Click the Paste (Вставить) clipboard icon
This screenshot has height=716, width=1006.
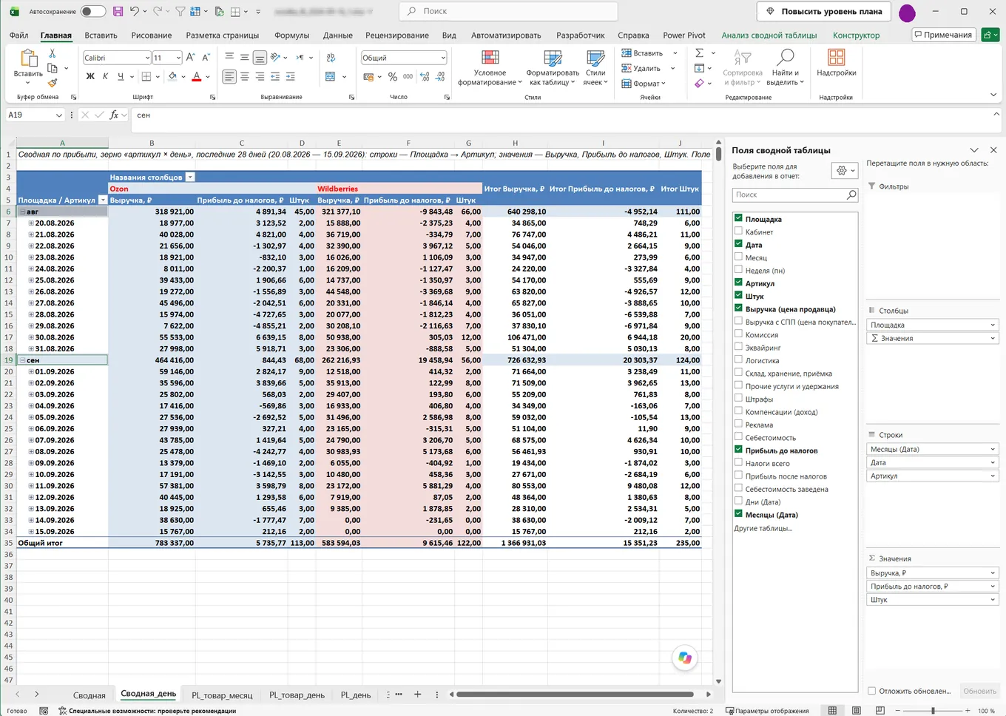pos(28,58)
